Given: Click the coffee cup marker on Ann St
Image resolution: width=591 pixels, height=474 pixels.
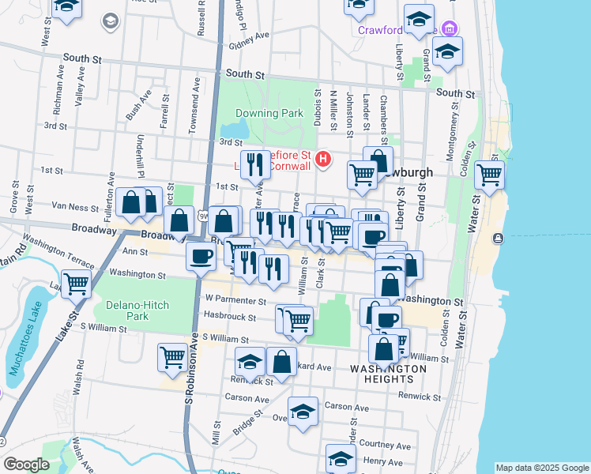Looking at the screenshot, I should click(201, 256).
